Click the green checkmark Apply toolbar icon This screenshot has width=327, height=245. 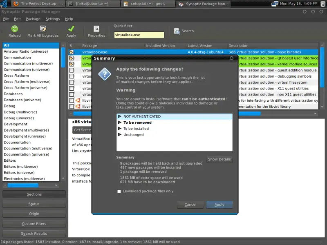coord(71,29)
